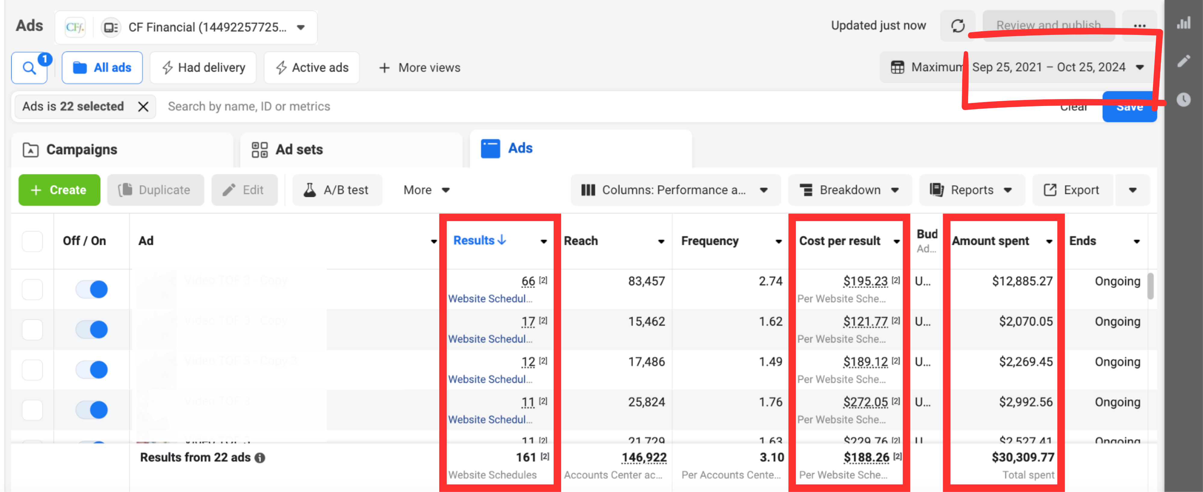Toggle off the ad with $2,992.56 spent
Screen dimensions: 1203x492
pyautogui.click(x=92, y=410)
